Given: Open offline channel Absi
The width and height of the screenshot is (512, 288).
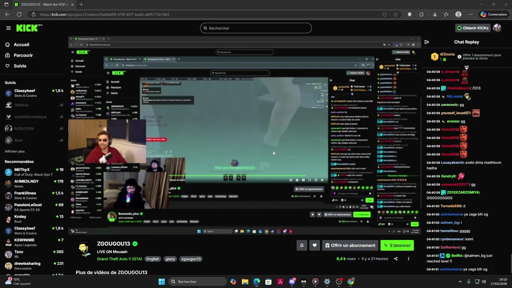Looking at the screenshot, I should coord(34,140).
